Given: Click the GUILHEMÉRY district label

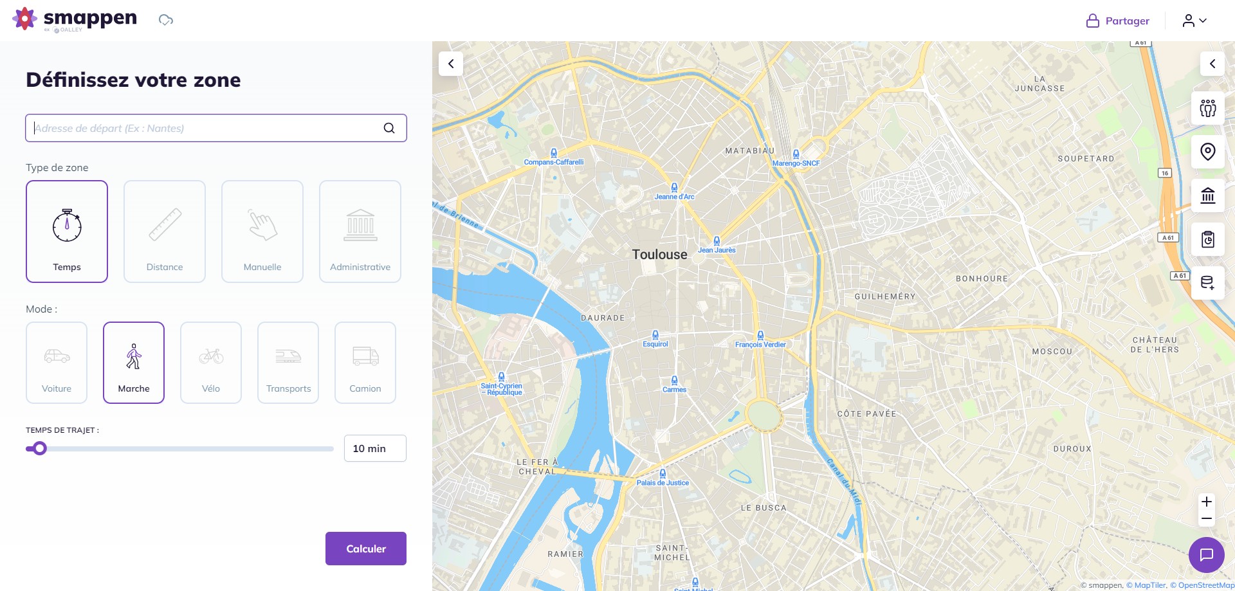Looking at the screenshot, I should click(885, 296).
